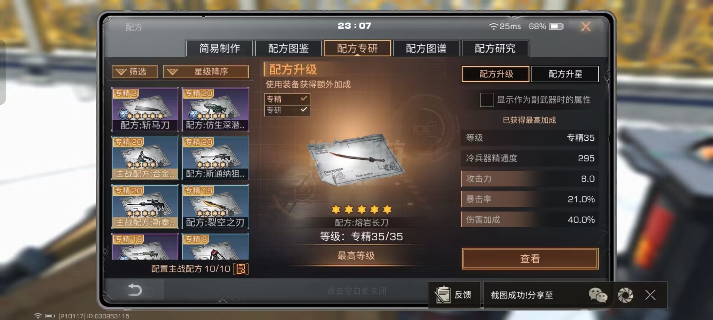Select 配方:裂空之刃 recipe card
The image size is (713, 320).
pyautogui.click(x=215, y=206)
